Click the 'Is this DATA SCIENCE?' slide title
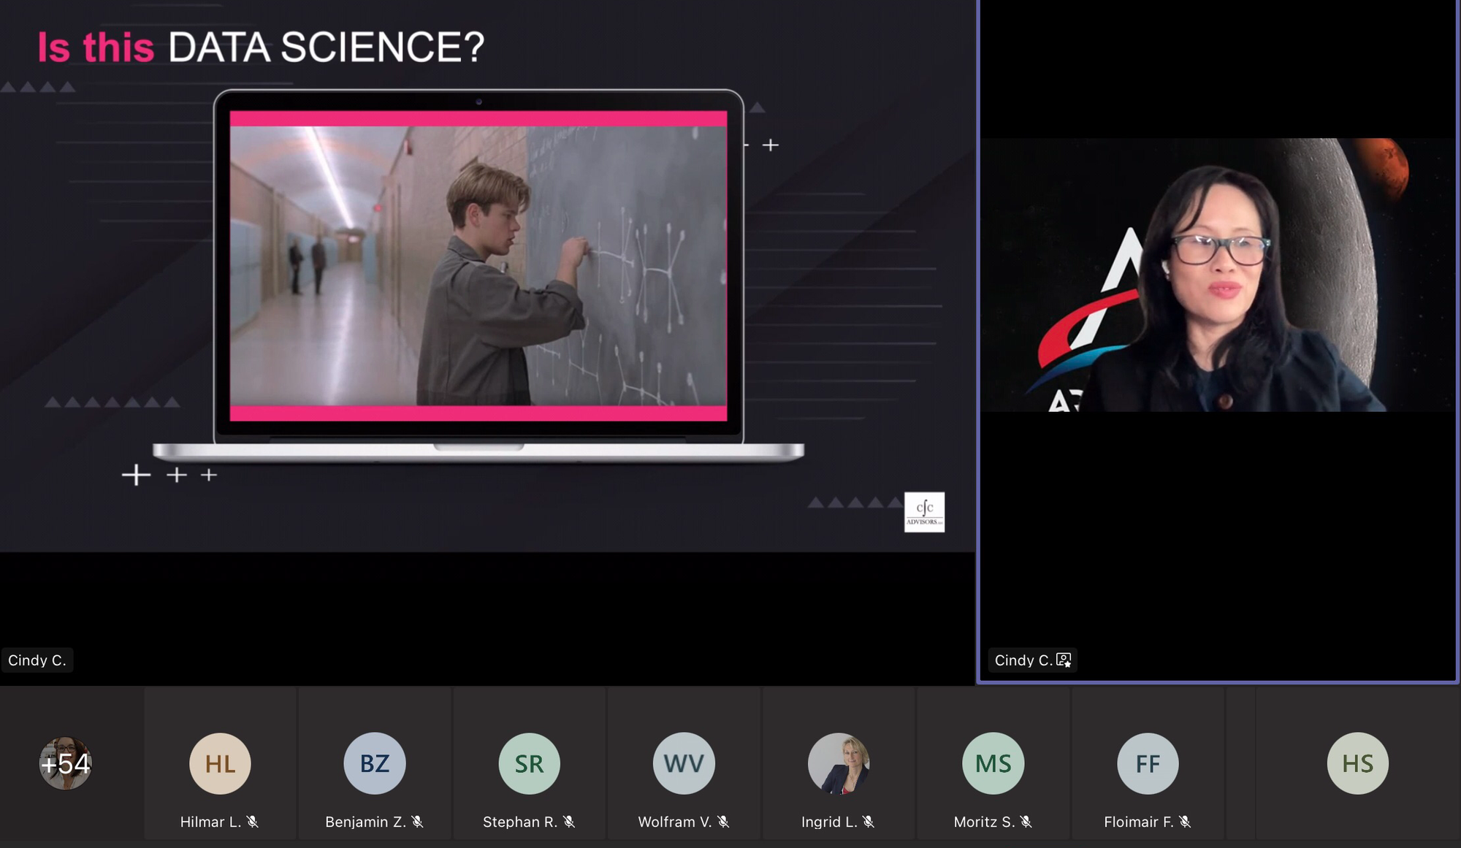This screenshot has height=848, width=1461. tap(261, 47)
